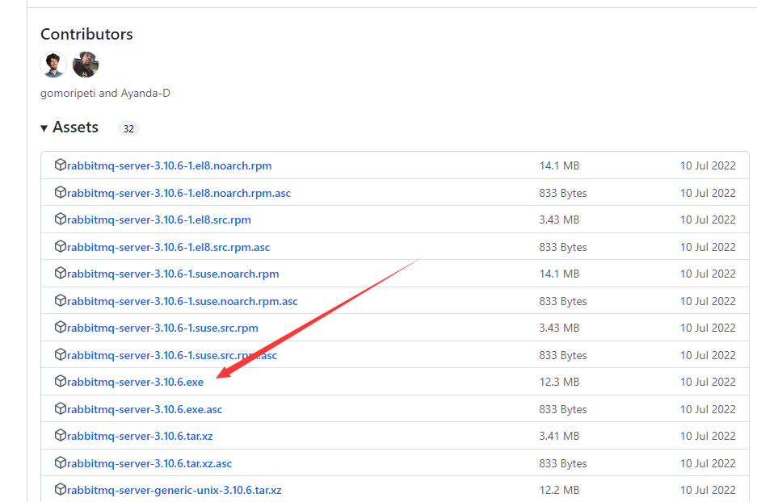Viewport: 757px width, 502px height.
Task: Click 14.1 MB size of suse.noarch.rpm
Action: click(x=559, y=274)
